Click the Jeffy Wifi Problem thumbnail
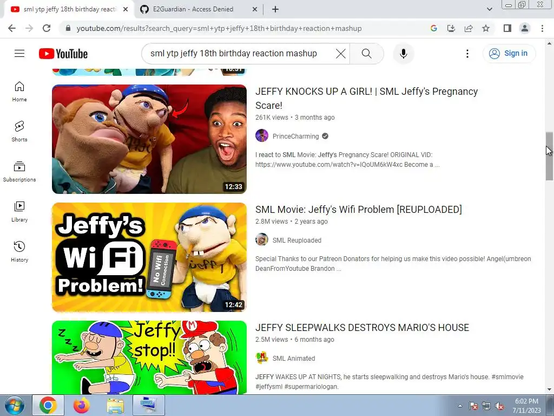 coord(149,257)
